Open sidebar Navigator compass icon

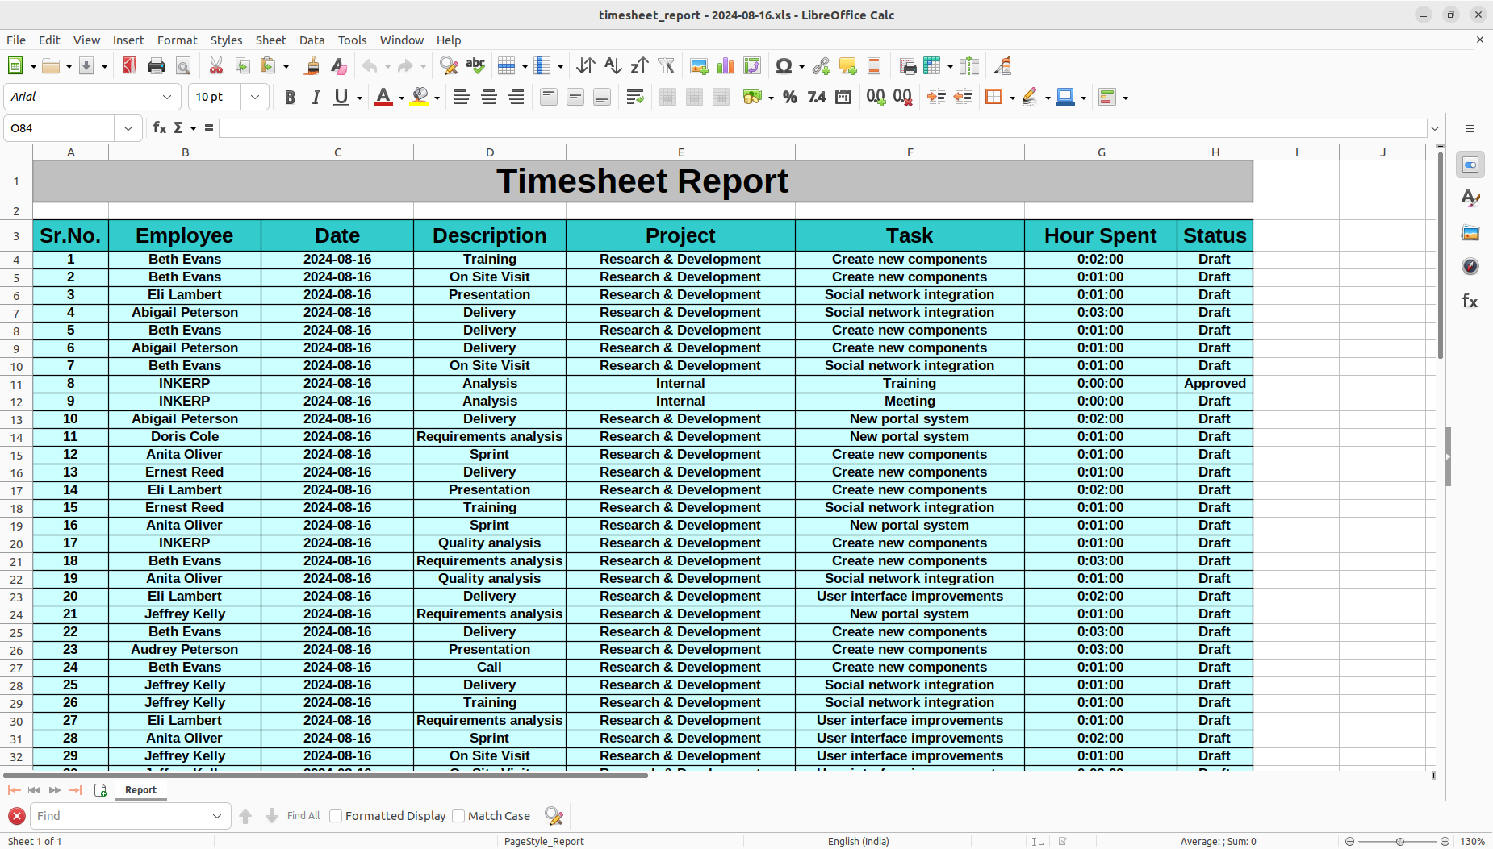[x=1470, y=266]
